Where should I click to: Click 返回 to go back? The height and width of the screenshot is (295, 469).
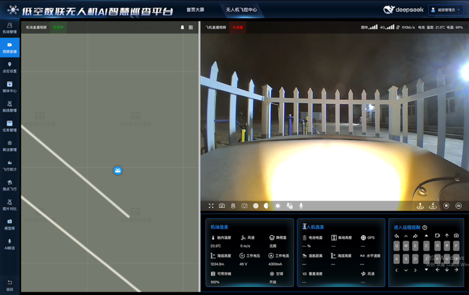tap(10, 285)
